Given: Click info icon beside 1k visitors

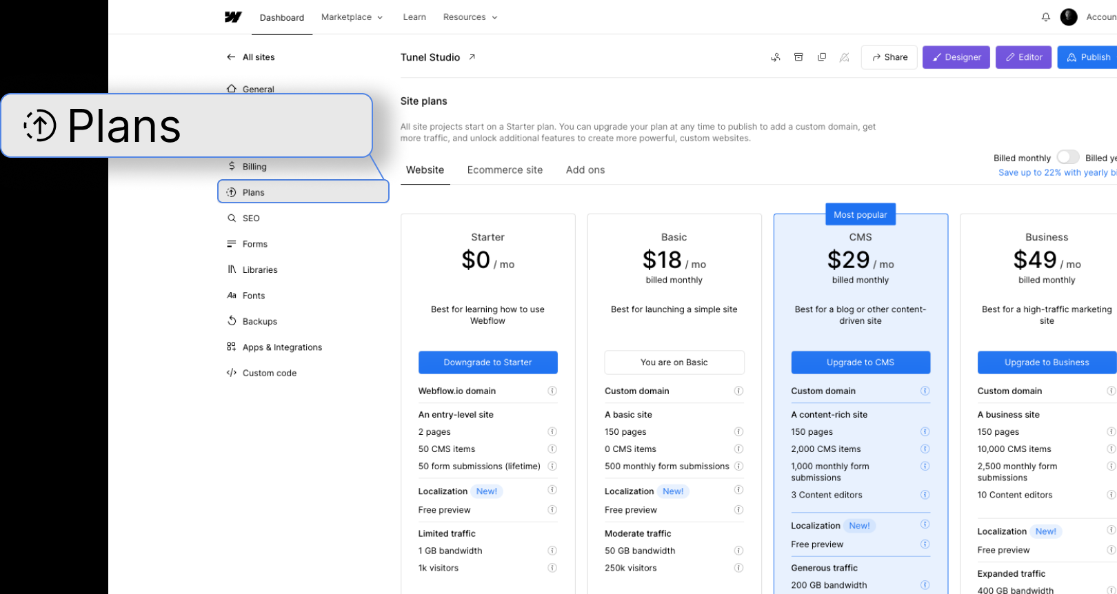Looking at the screenshot, I should coord(552,568).
